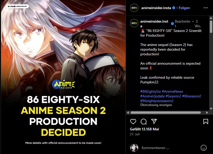Open the #86season2 hashtag link

tap(191, 96)
